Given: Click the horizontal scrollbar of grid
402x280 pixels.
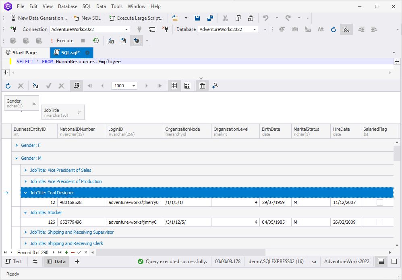Looking at the screenshot, I should pyautogui.click(x=180, y=252).
